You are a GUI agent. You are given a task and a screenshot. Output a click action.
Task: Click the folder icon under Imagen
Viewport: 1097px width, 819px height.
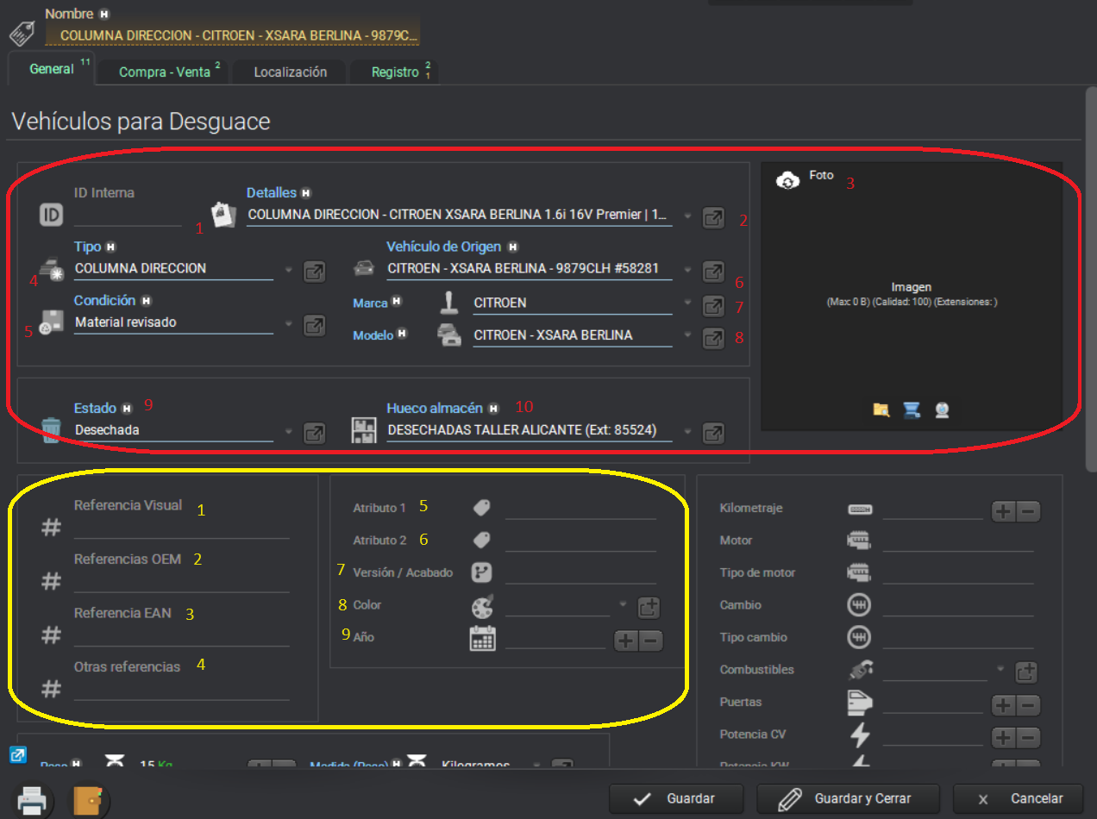(x=881, y=410)
